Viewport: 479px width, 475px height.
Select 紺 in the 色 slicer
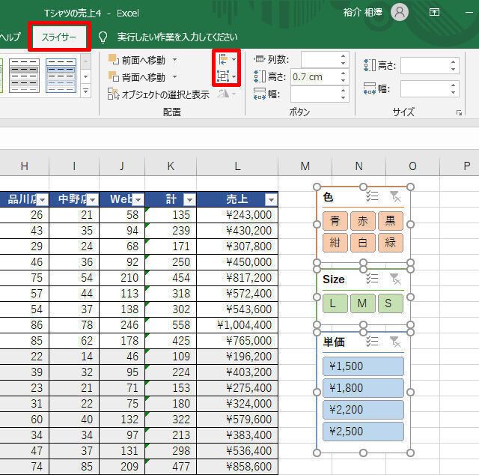coord(335,243)
